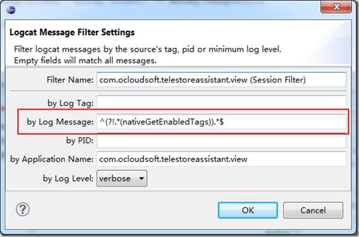359x237 pixels.
Task: Click the "by PID:" label
Action: (80, 140)
